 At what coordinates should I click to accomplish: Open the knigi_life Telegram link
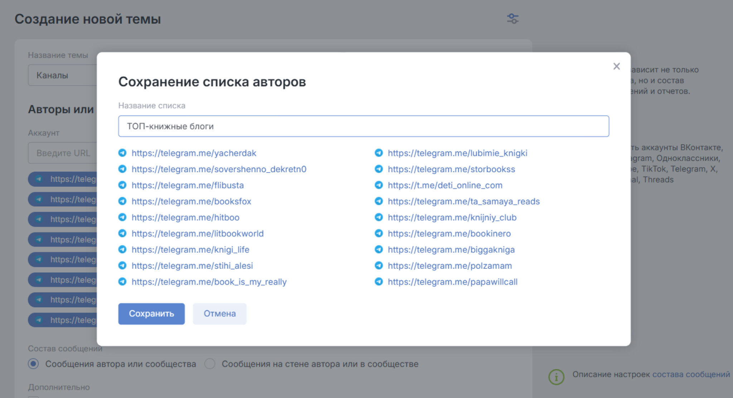190,250
